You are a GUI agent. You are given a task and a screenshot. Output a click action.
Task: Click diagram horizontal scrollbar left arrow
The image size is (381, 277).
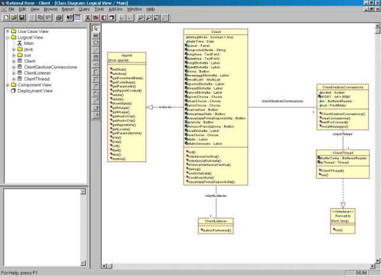click(104, 266)
